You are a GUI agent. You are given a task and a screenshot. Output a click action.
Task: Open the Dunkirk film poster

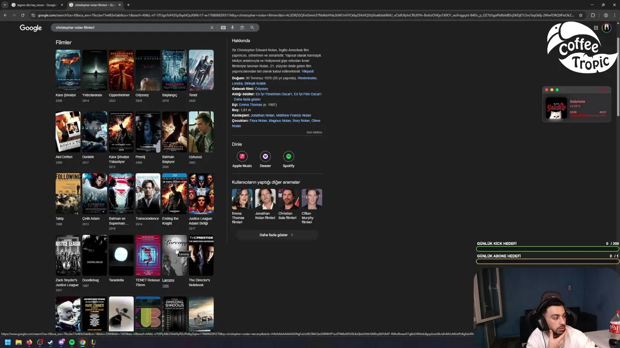click(94, 132)
